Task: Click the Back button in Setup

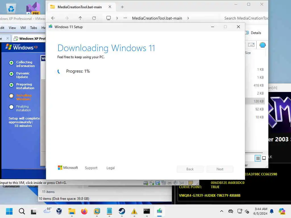Action: click(190, 169)
